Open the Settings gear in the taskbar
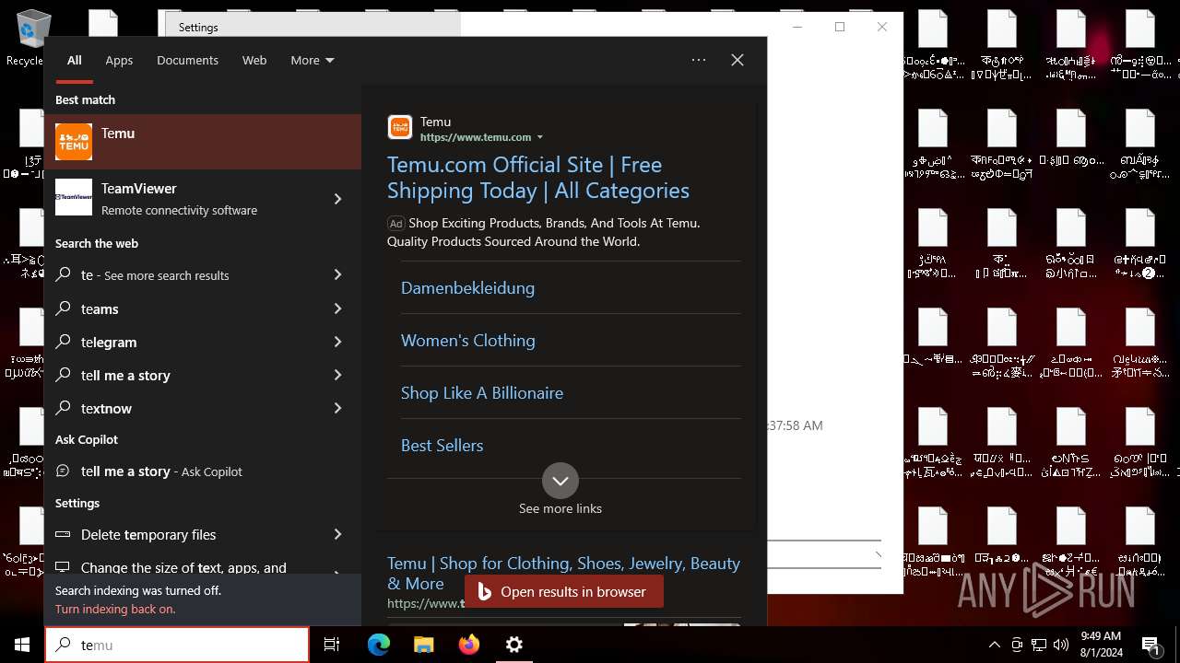 (x=514, y=645)
